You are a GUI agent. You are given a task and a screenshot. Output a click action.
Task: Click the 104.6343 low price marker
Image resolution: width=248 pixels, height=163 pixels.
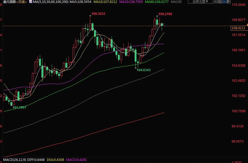click(143, 70)
